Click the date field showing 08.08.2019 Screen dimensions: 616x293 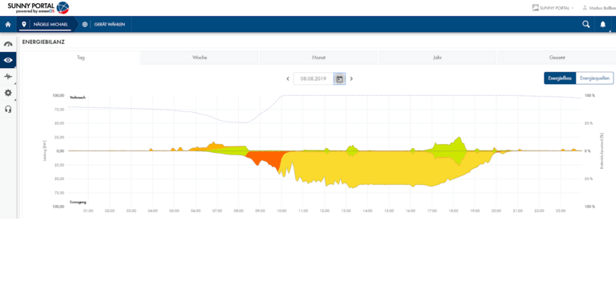[x=314, y=78]
